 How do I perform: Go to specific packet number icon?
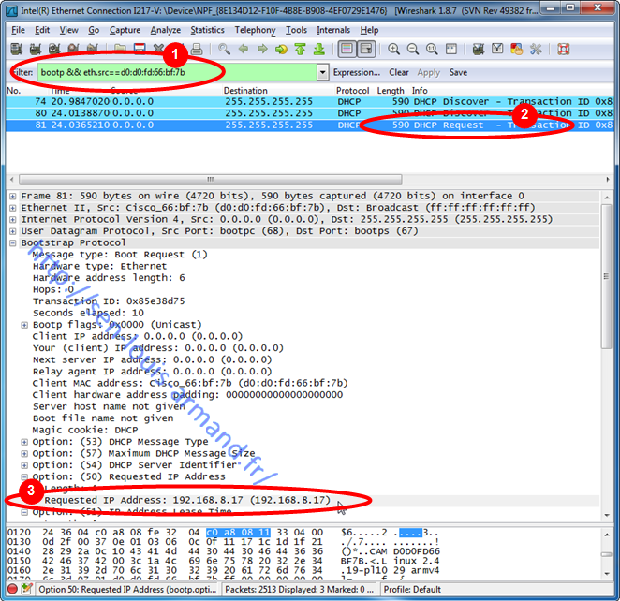[x=281, y=49]
